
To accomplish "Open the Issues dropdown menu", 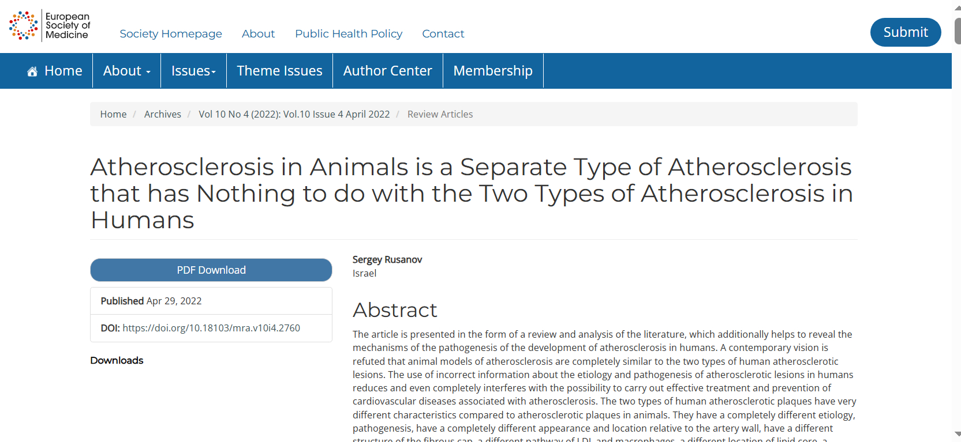I will coord(193,71).
